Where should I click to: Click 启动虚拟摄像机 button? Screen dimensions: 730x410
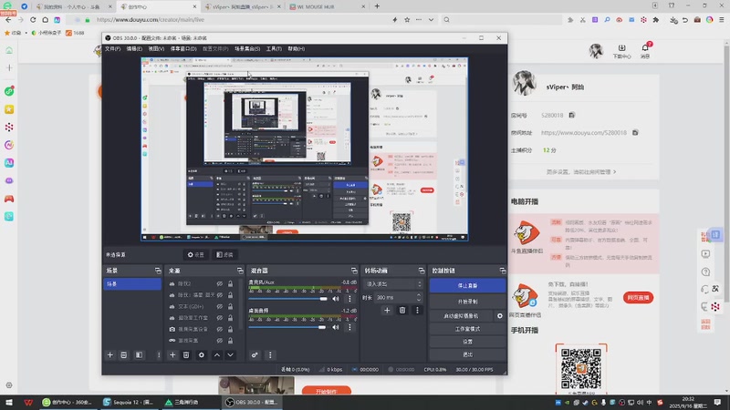(x=461, y=315)
